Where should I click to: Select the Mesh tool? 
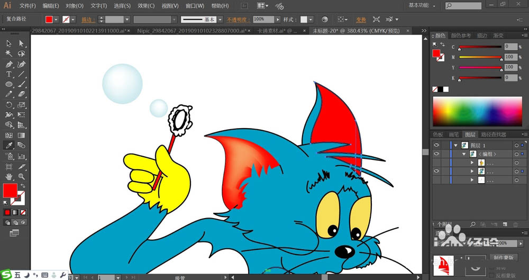click(9, 136)
